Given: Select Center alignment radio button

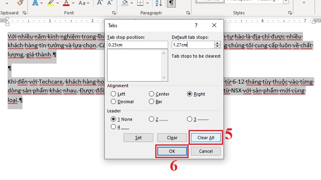Looking at the screenshot, I should [x=151, y=94].
